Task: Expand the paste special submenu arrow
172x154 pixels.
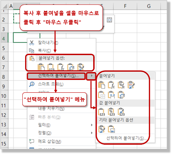Action: [x=92, y=76]
